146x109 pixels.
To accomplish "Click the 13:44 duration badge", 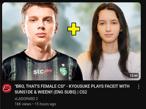I will coord(134,76).
